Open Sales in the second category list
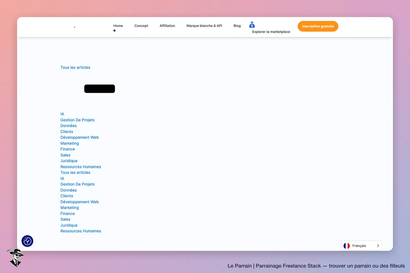The image size is (410, 273). tap(65, 219)
